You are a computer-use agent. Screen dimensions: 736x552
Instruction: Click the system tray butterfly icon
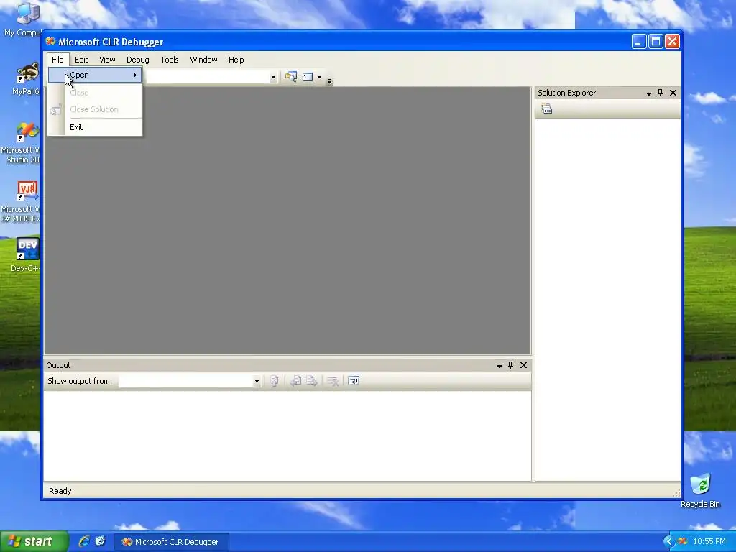point(683,542)
